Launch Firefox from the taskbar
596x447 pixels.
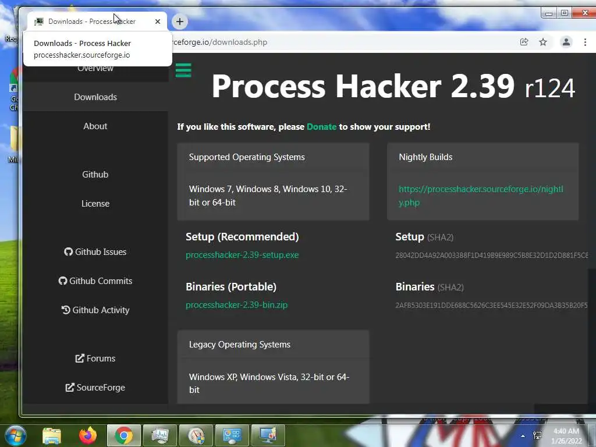click(x=88, y=435)
